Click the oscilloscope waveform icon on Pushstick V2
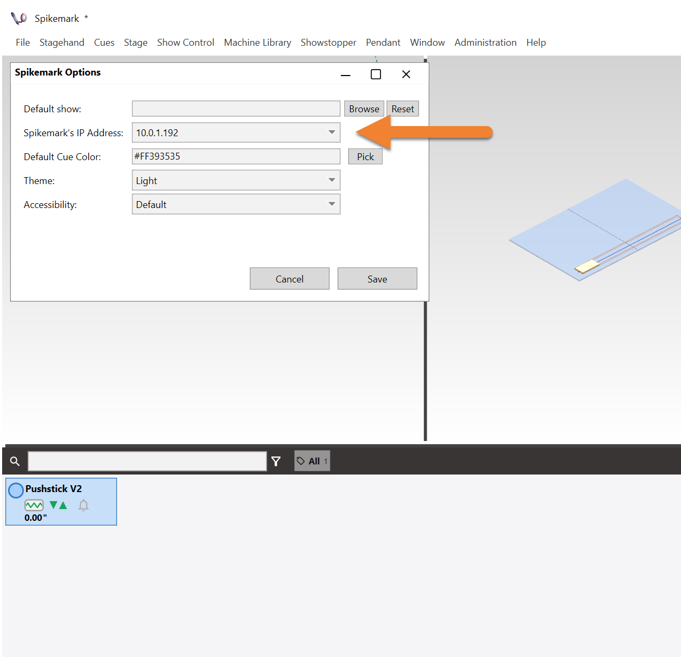The height and width of the screenshot is (657, 681). coord(34,505)
